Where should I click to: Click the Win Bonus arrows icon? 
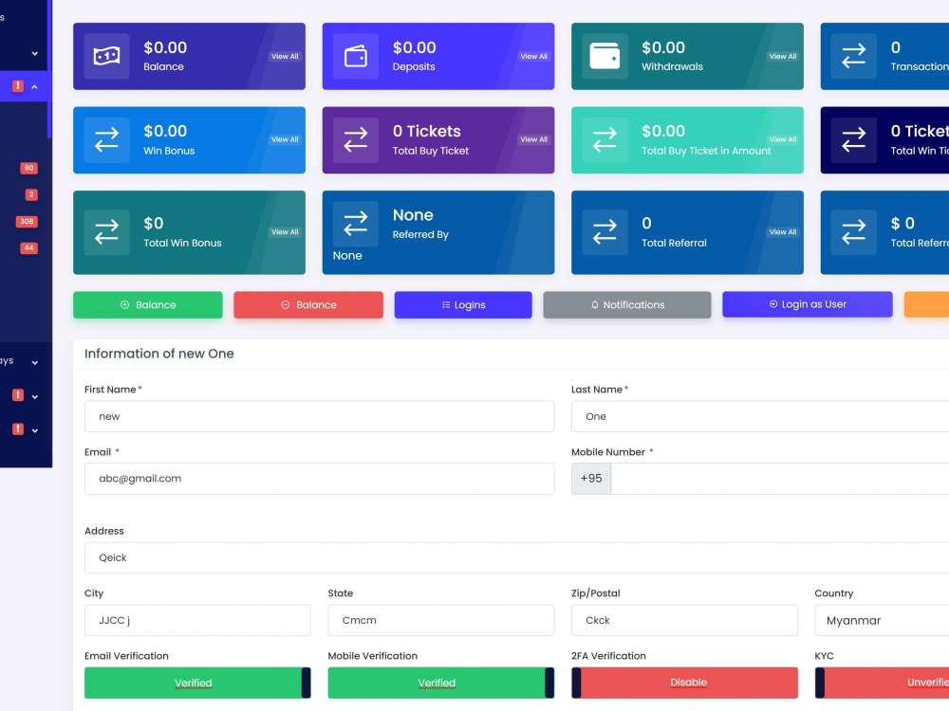pos(106,140)
